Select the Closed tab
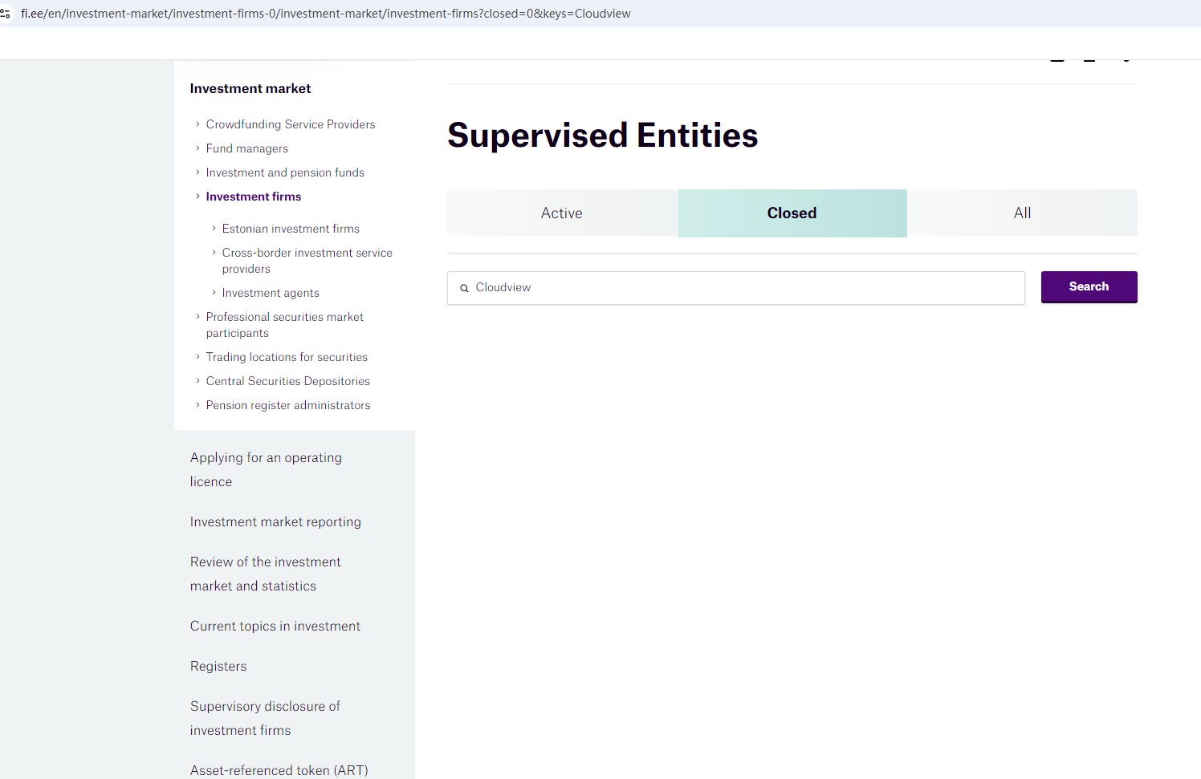This screenshot has height=779, width=1201. click(792, 213)
